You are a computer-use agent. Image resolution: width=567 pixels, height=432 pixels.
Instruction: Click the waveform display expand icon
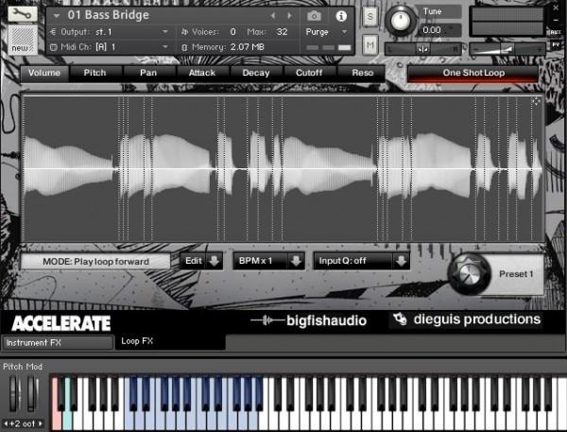[536, 102]
